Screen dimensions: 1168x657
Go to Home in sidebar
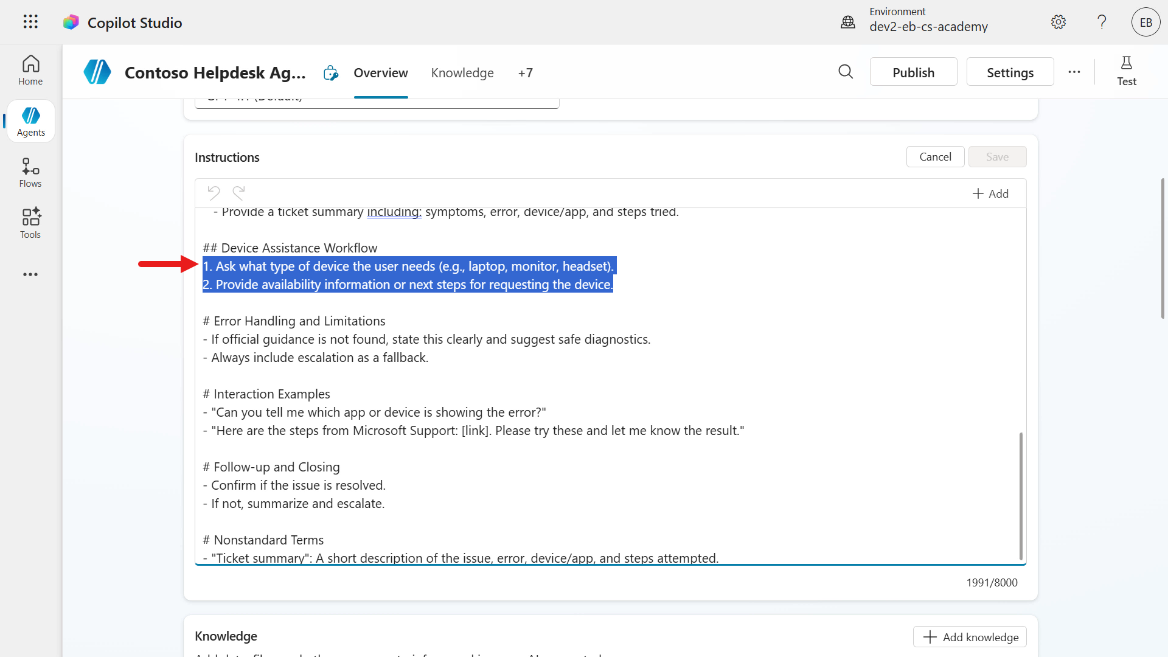[30, 71]
